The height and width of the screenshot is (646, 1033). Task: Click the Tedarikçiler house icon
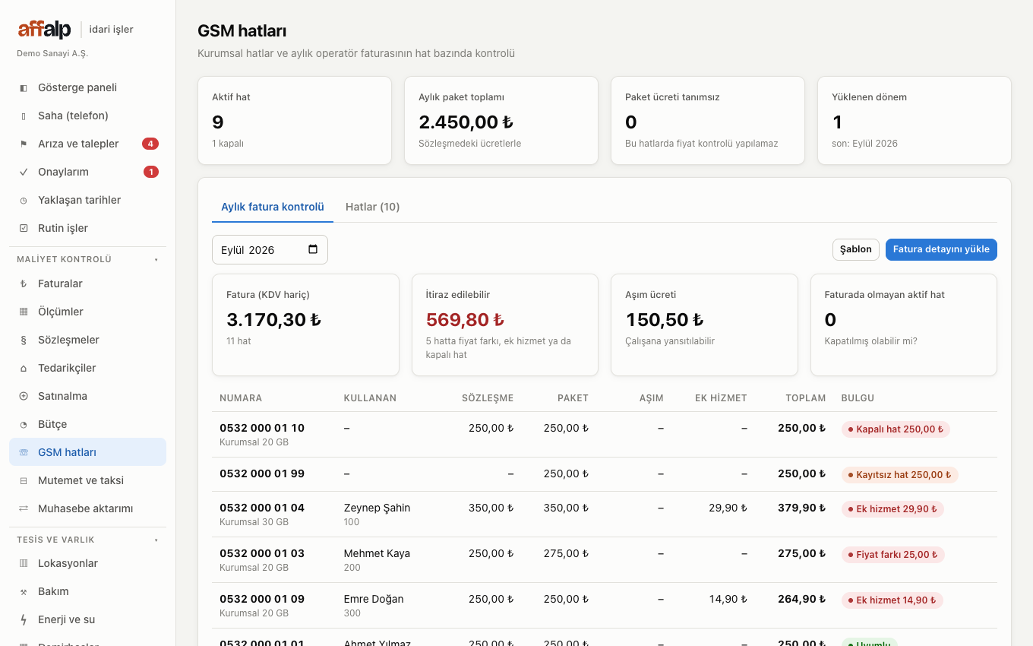pyautogui.click(x=24, y=369)
